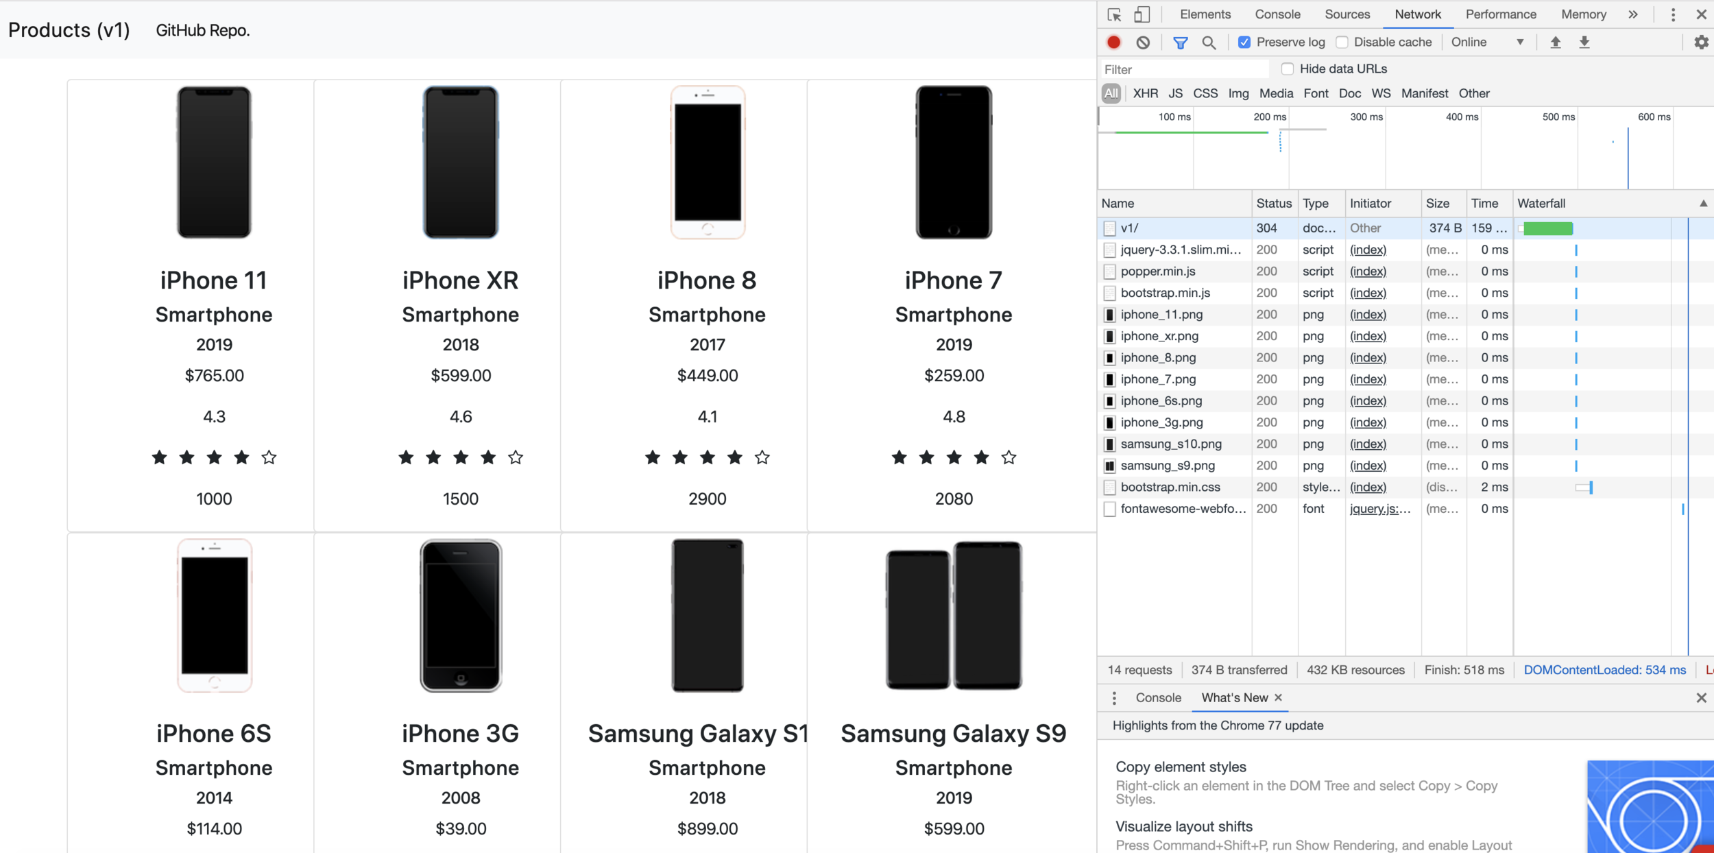Open network search magnifier
The image size is (1714, 853).
pos(1209,43)
